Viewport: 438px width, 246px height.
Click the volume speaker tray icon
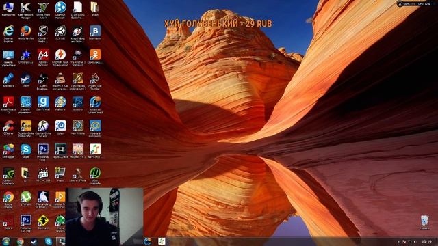(x=415, y=242)
